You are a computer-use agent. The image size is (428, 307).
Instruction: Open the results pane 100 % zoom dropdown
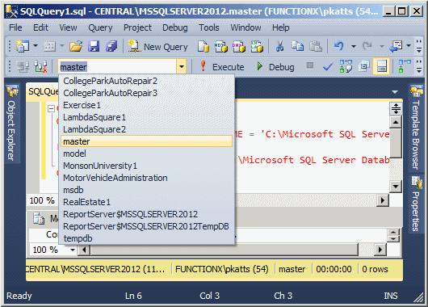[x=73, y=250]
